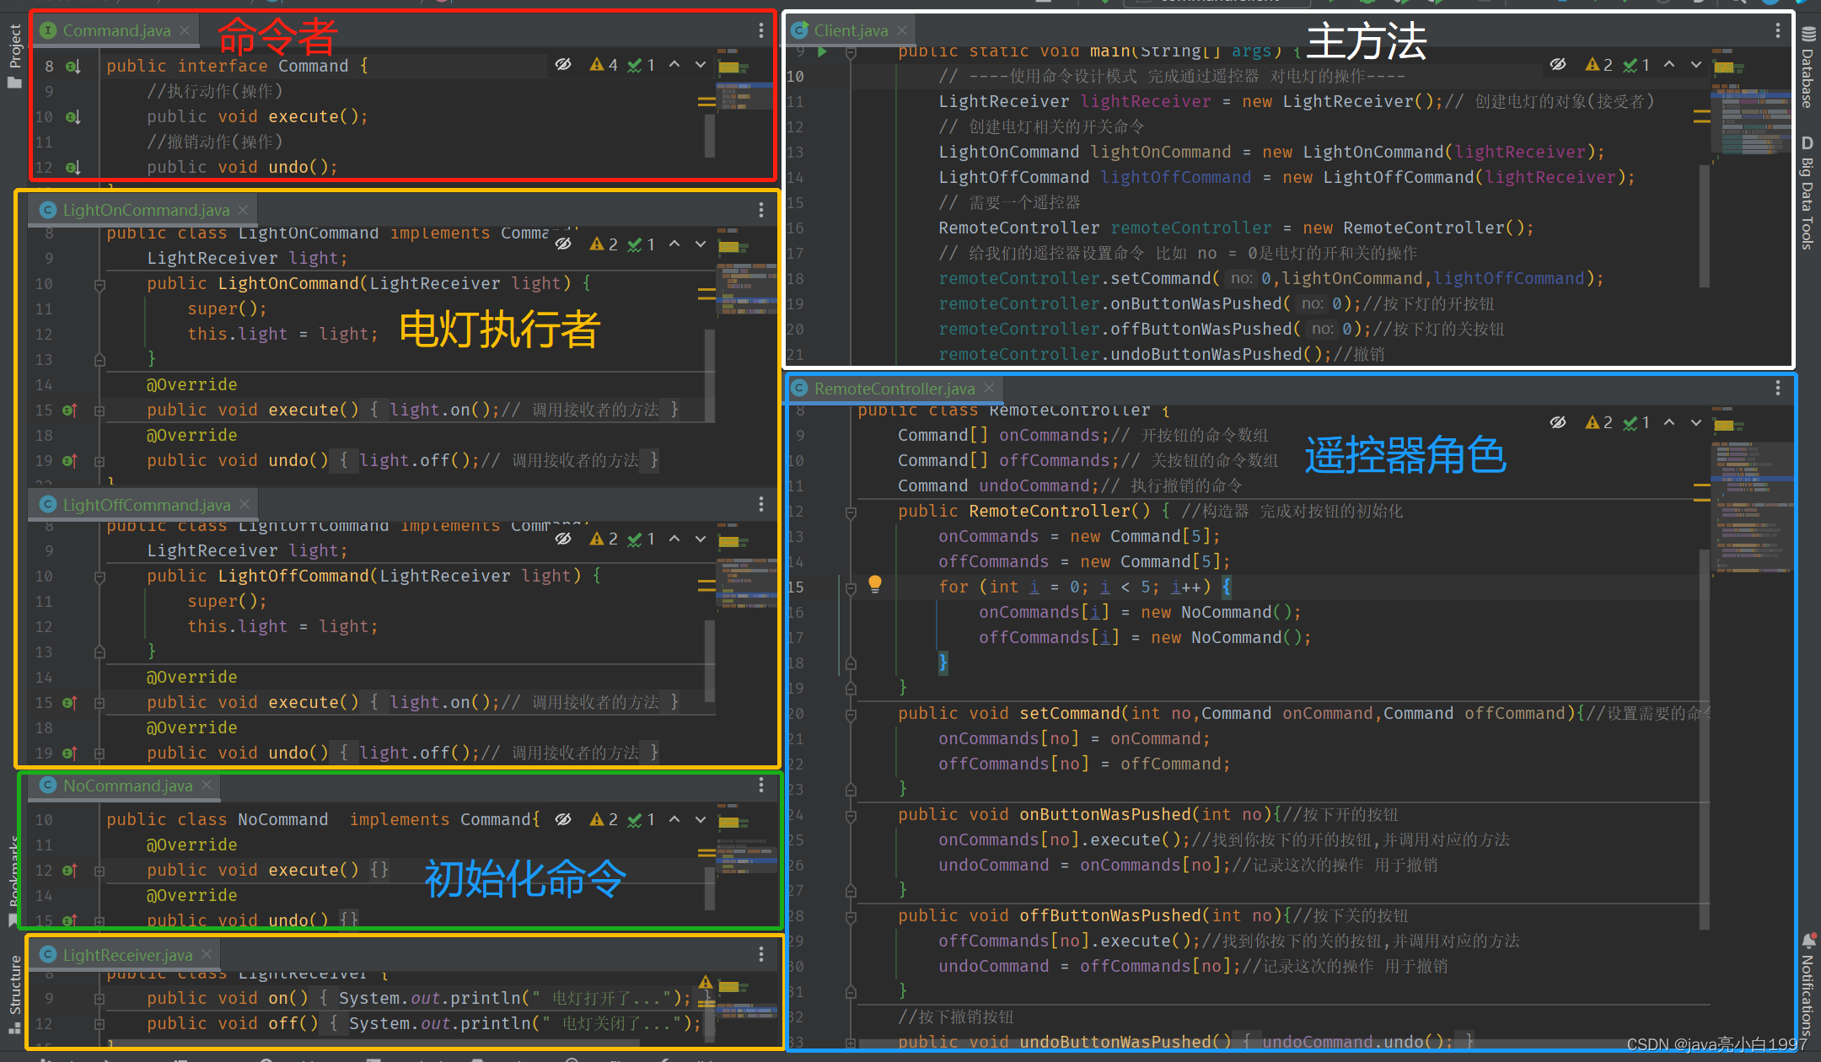Click the intention light bulb on line 15

[x=875, y=584]
